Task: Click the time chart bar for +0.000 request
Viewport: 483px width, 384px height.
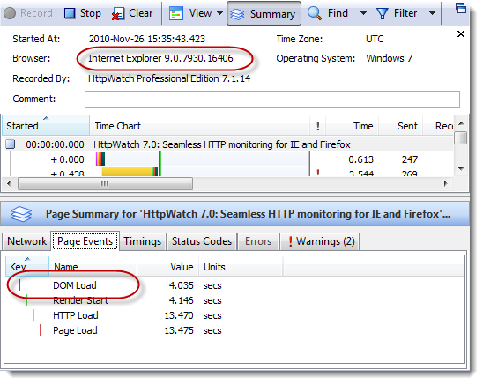Action: coord(100,159)
